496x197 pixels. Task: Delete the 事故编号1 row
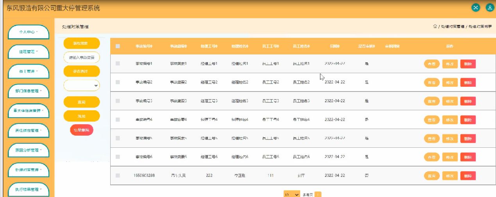468,64
